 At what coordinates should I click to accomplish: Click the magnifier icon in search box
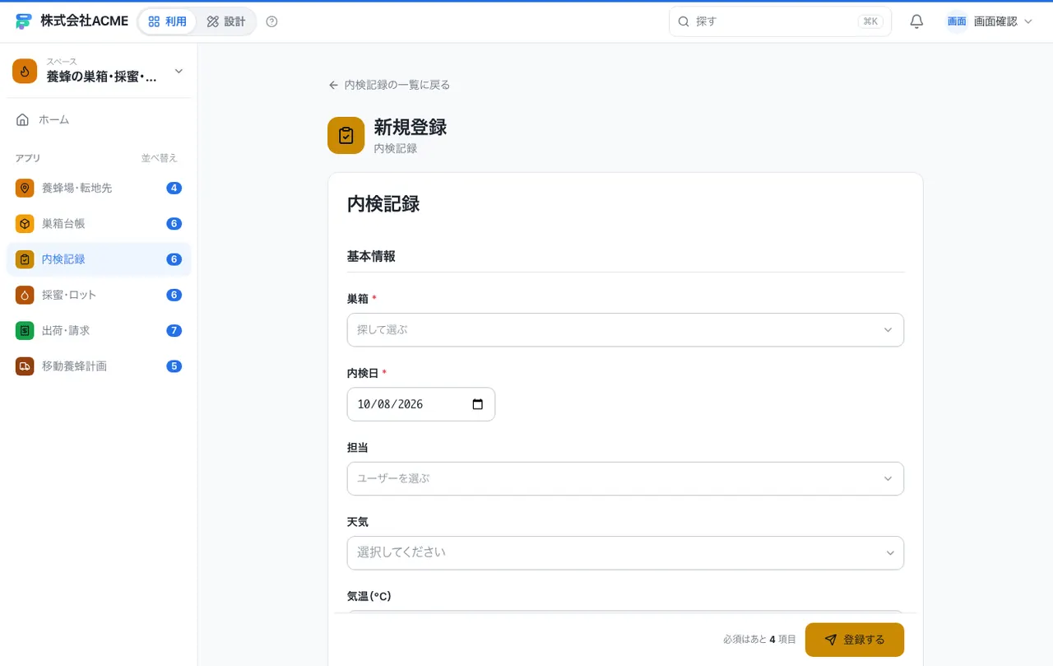683,21
